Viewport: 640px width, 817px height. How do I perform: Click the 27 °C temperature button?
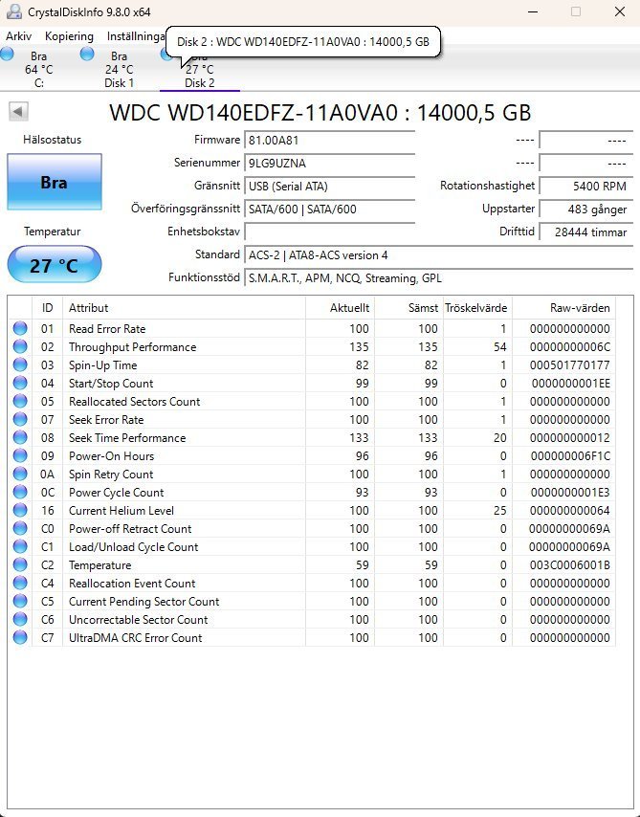point(54,265)
